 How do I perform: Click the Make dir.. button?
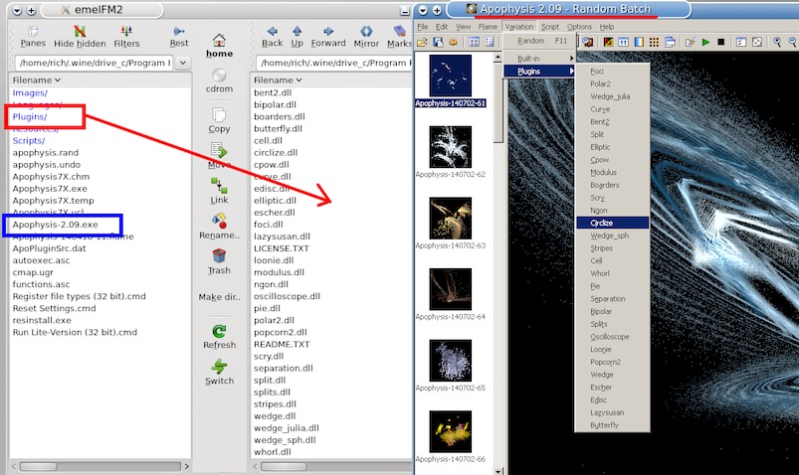coord(219,297)
